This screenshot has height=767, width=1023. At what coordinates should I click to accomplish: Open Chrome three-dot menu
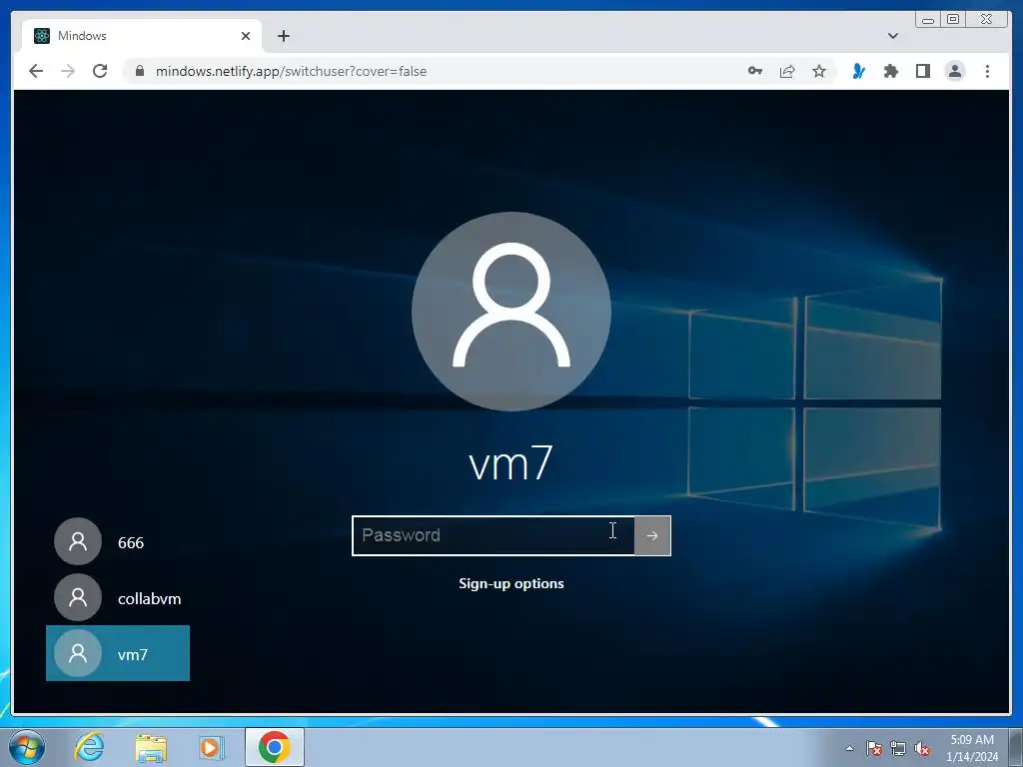[987, 71]
